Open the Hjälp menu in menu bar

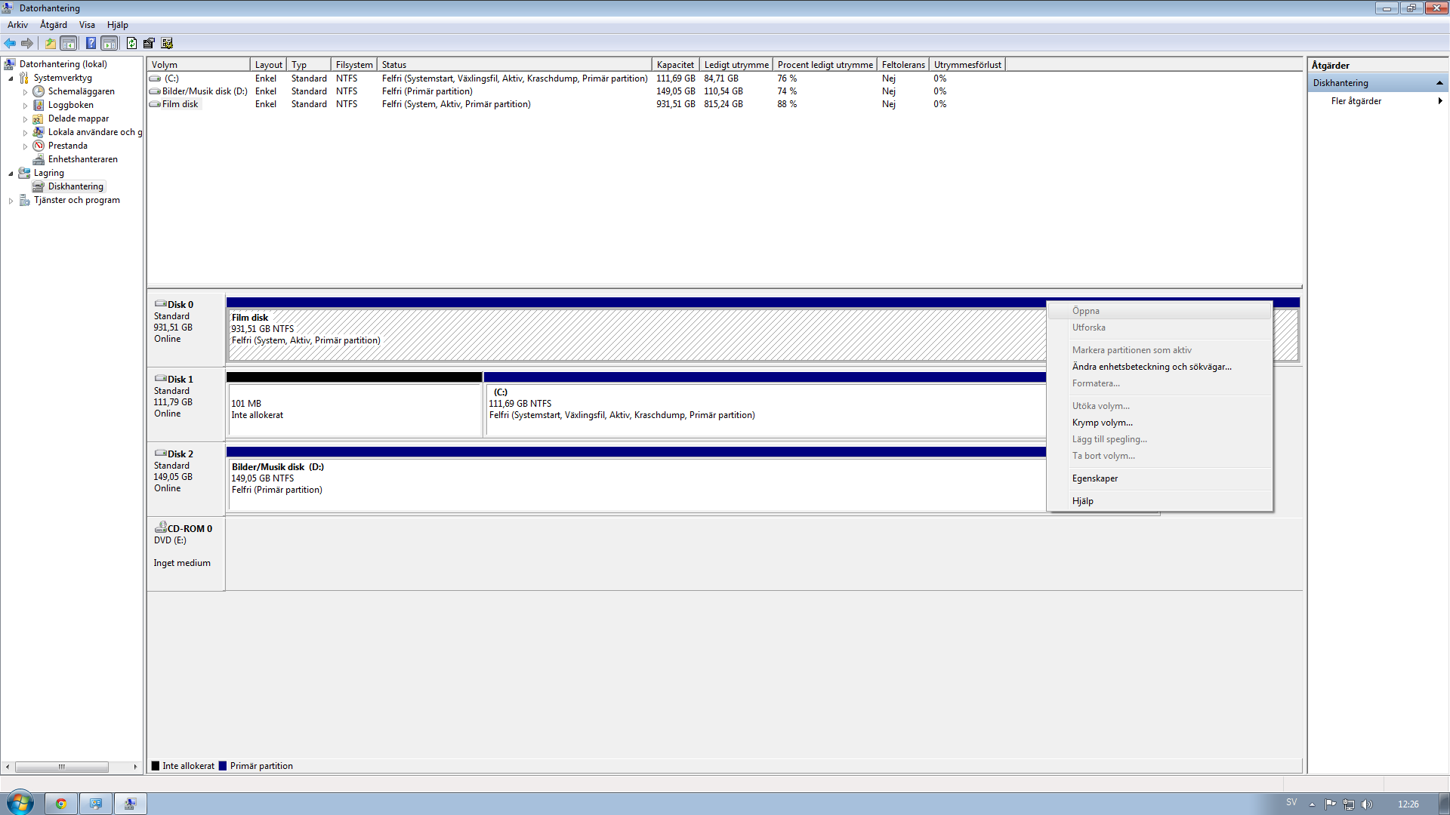point(117,25)
